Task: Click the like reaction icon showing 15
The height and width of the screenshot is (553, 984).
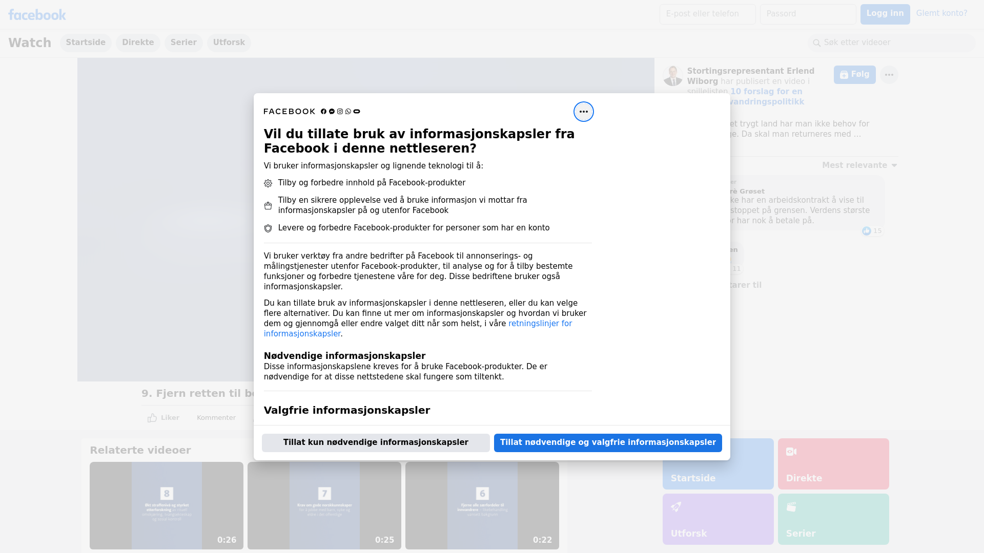Action: click(867, 231)
